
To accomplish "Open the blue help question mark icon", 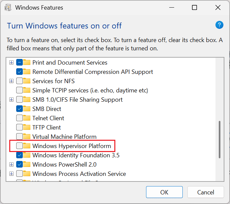I will tap(219, 25).
